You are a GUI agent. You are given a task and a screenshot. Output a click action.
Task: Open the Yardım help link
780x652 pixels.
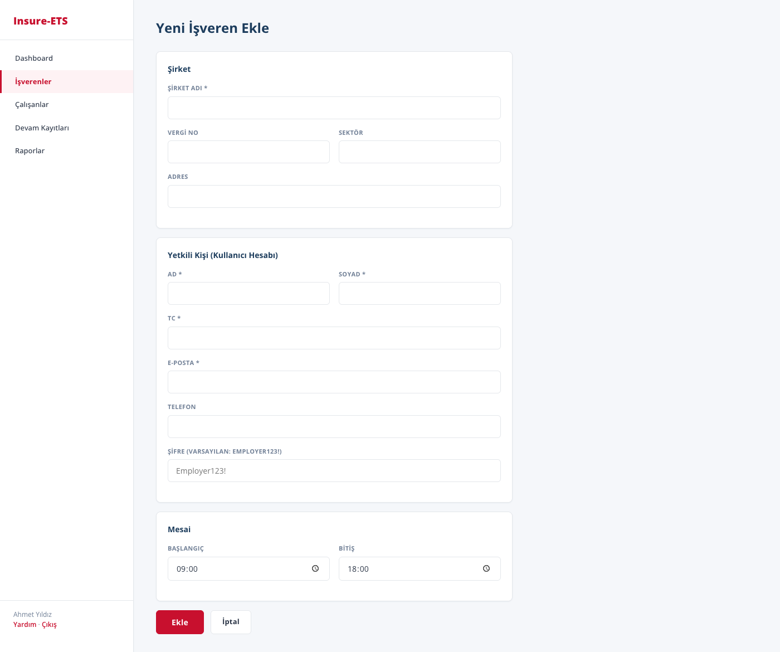click(x=25, y=625)
